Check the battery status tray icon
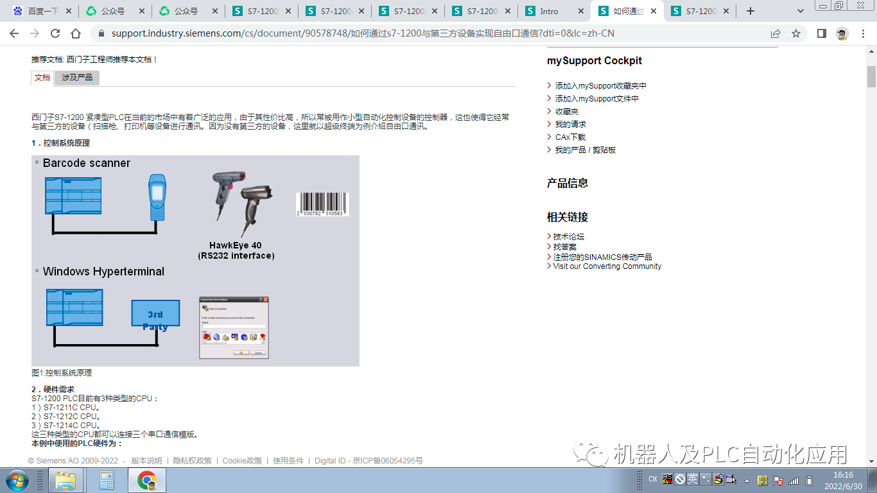This screenshot has width=877, height=493. [x=810, y=480]
